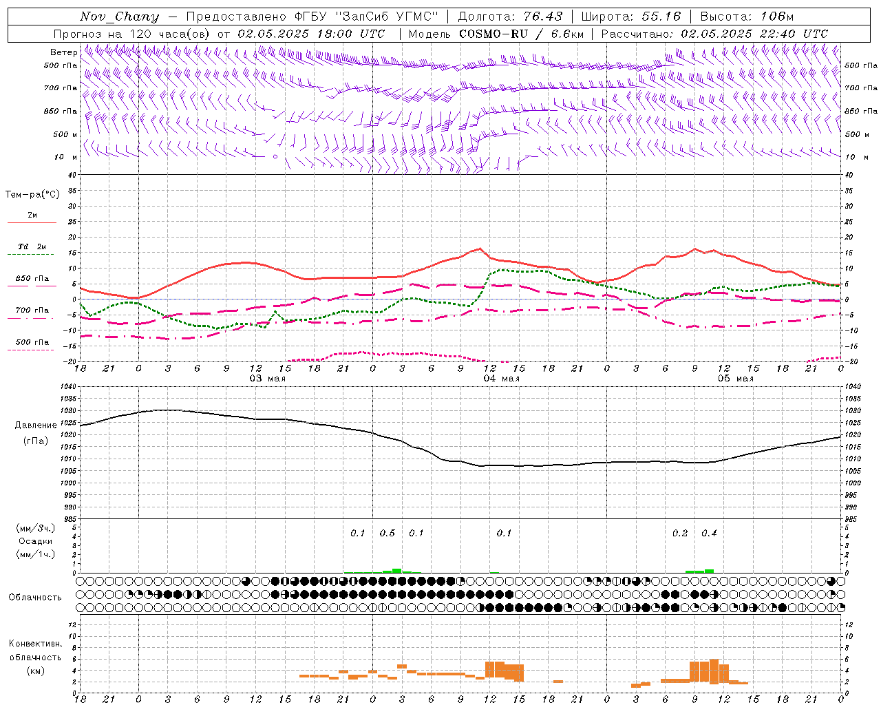
Task: Click the '(км)' convective height units label
Action: pos(35,671)
